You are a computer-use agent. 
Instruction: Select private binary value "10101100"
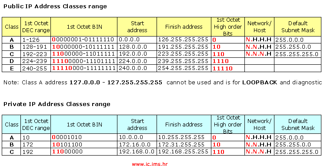[67, 145]
